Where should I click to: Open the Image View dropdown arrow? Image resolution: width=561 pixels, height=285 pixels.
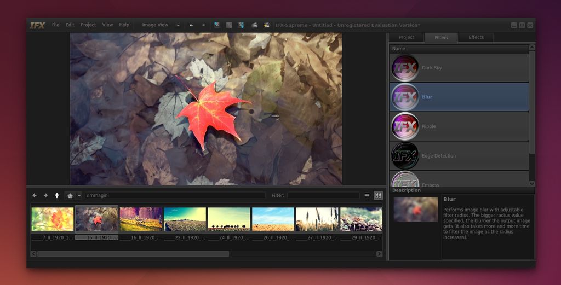point(178,25)
